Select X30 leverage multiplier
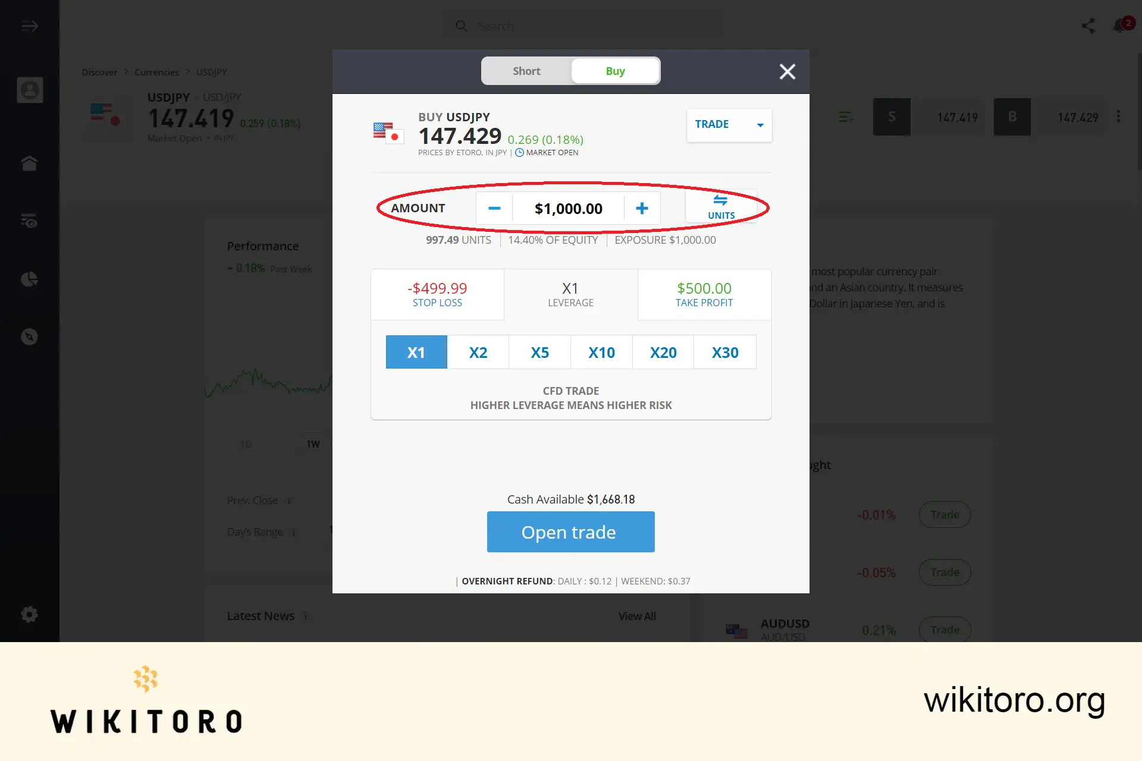 (x=726, y=351)
